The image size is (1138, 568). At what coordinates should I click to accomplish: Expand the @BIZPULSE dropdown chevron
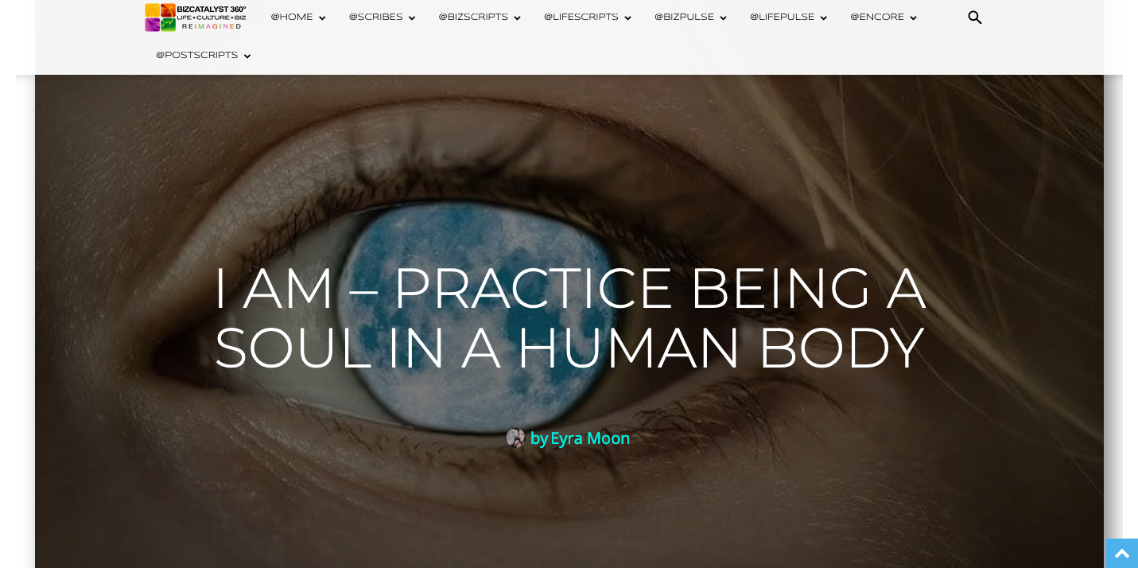click(723, 18)
